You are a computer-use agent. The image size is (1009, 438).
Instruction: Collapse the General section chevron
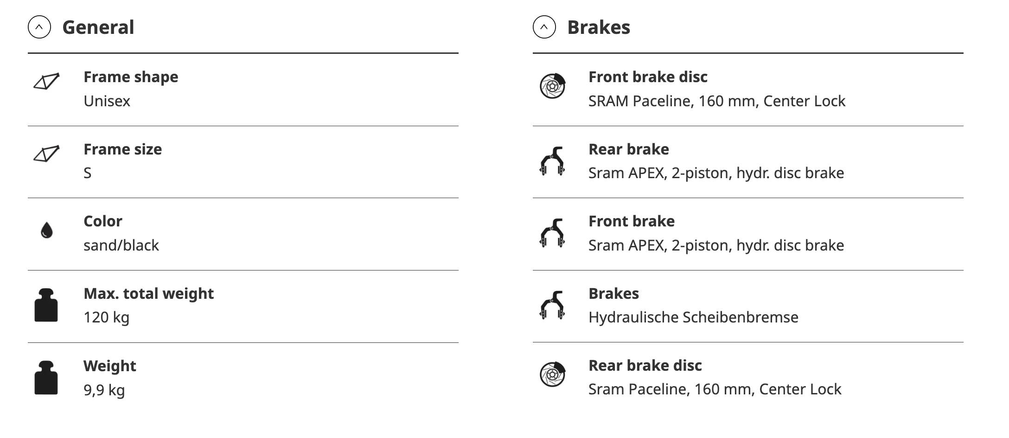39,27
